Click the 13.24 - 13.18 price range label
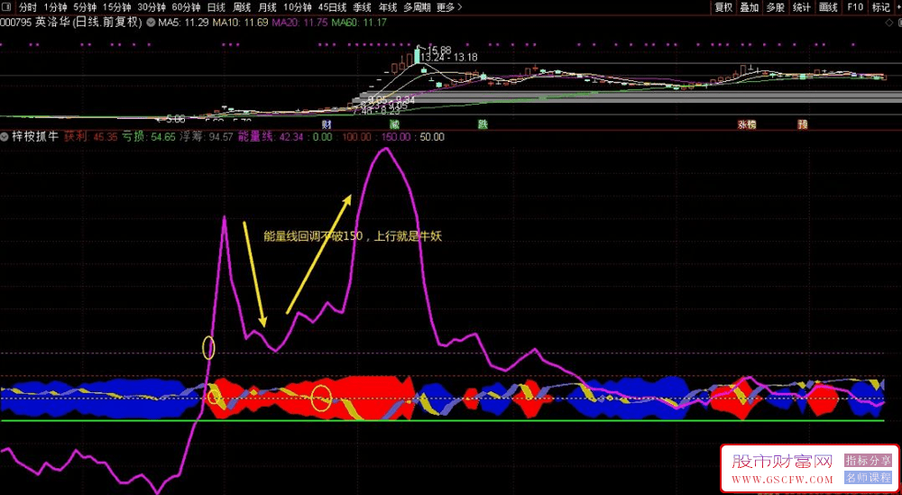 point(449,58)
